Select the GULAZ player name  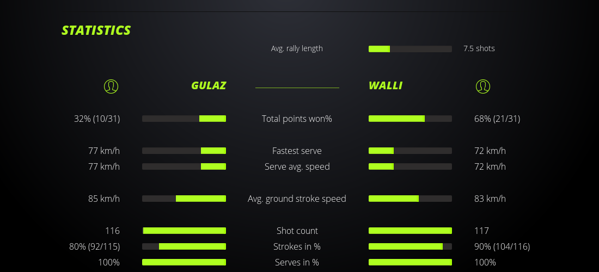(209, 85)
